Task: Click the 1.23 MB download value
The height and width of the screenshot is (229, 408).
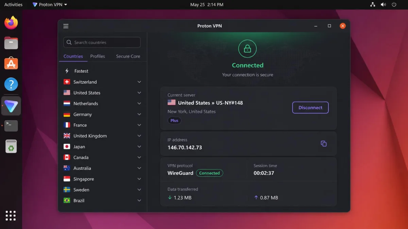Action: (183, 198)
